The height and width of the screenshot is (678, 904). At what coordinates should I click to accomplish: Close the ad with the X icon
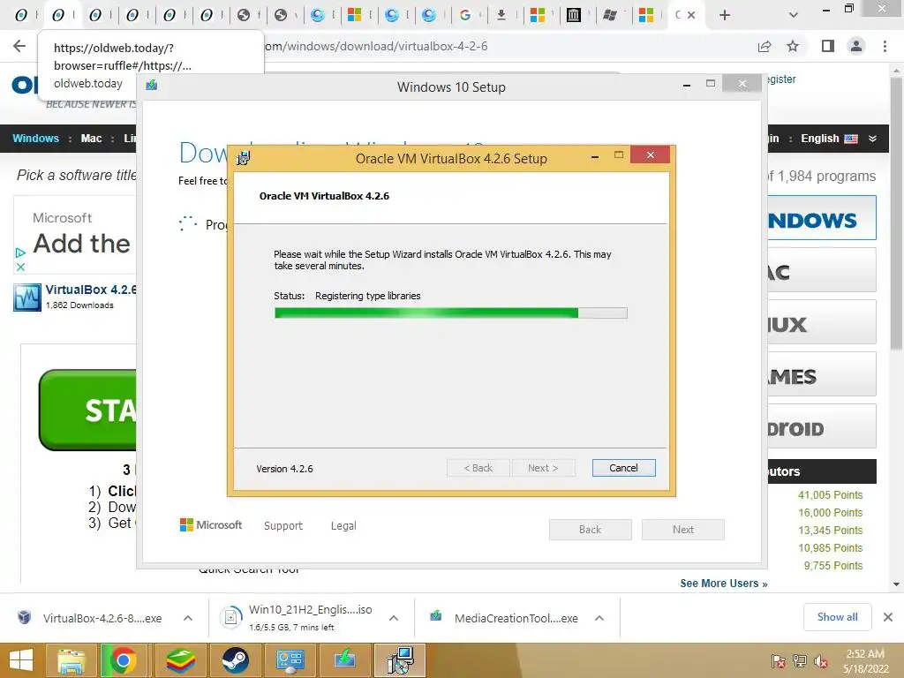point(20,267)
